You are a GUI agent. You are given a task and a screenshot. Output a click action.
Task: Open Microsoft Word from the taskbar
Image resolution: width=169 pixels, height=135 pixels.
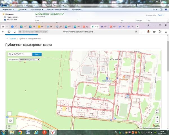28,132
